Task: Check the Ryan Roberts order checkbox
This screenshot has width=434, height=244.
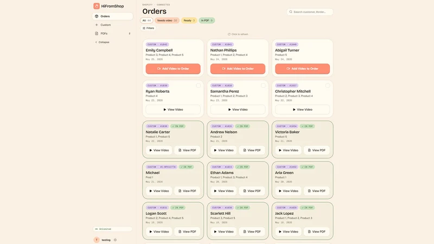Action: point(198,86)
